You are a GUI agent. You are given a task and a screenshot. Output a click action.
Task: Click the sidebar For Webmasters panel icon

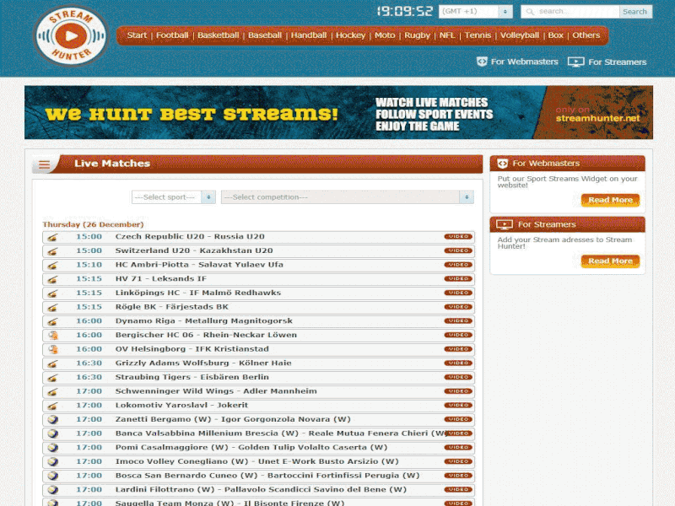click(x=502, y=164)
